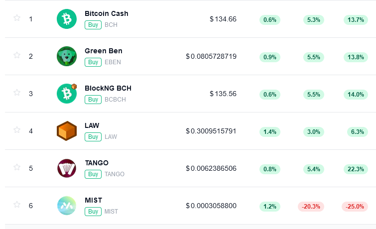Click the red -20.3% MIST badge
The image size is (376, 229).
tap(311, 207)
